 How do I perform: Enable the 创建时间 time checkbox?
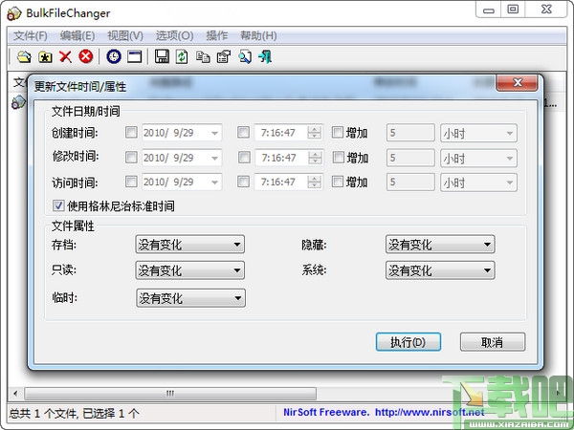coord(243,132)
